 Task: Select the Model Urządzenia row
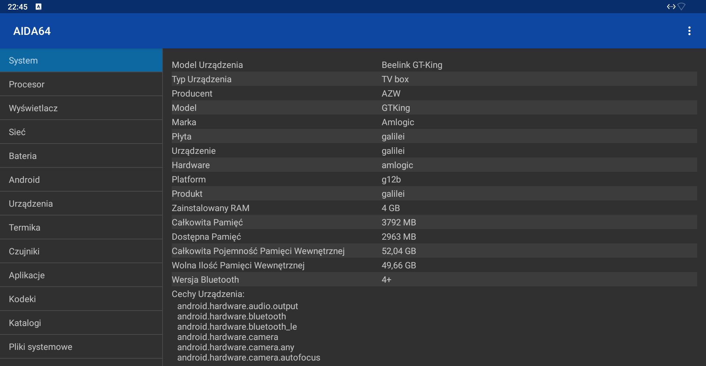tap(434, 65)
